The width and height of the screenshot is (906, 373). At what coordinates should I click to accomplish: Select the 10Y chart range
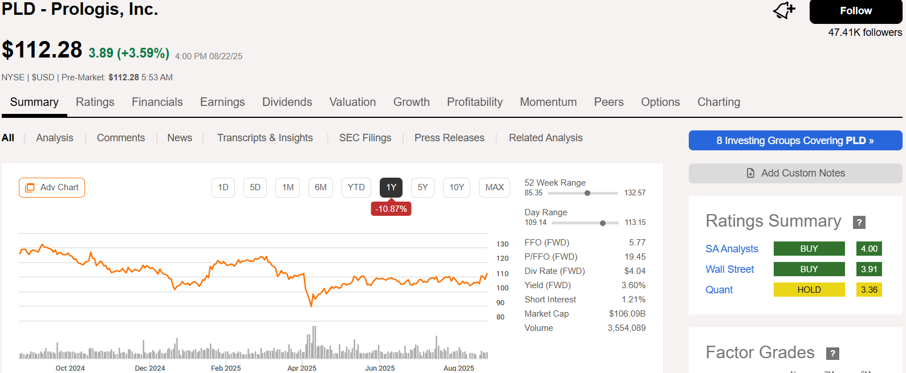coord(457,187)
